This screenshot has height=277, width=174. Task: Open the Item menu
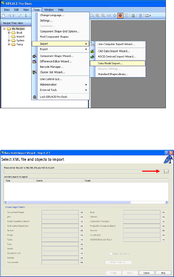coord(7,10)
